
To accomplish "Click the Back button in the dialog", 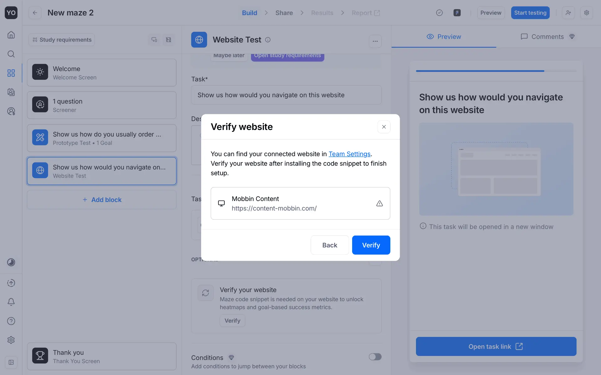I will tap(330, 245).
